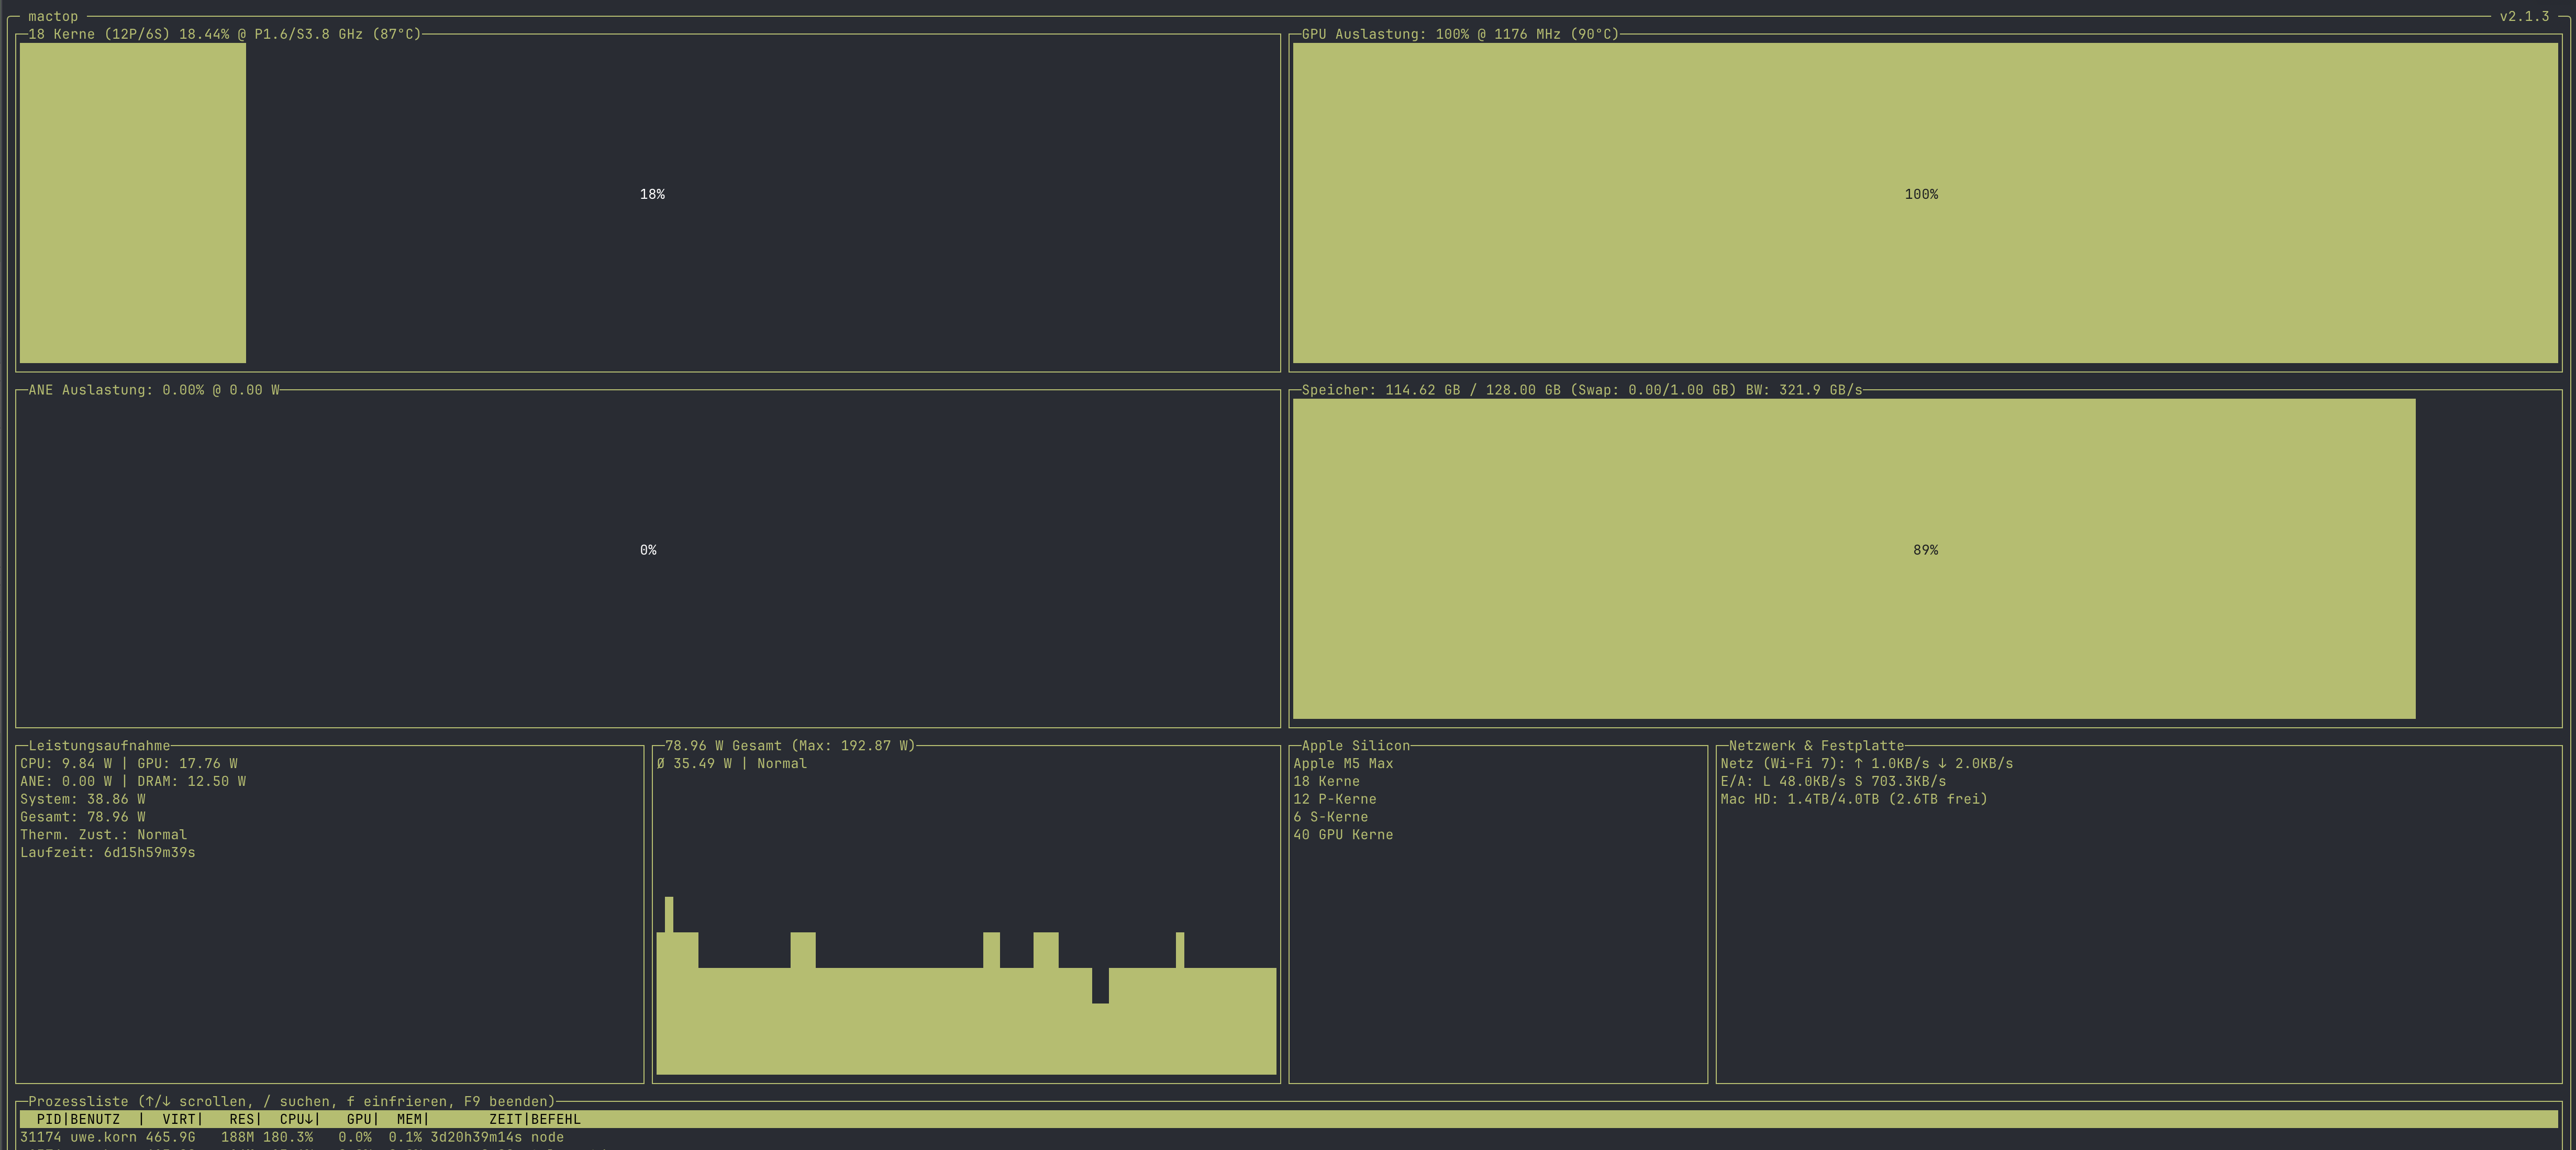
Task: Click the 'Netz (Wi-Fi 7)' network line
Action: point(1867,763)
